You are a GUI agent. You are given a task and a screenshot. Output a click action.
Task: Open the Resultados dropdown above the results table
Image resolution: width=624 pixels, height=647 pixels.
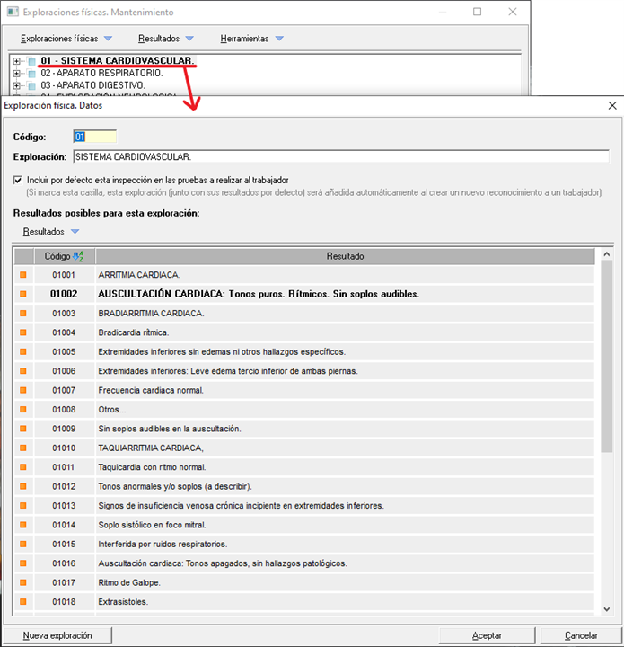pos(50,232)
